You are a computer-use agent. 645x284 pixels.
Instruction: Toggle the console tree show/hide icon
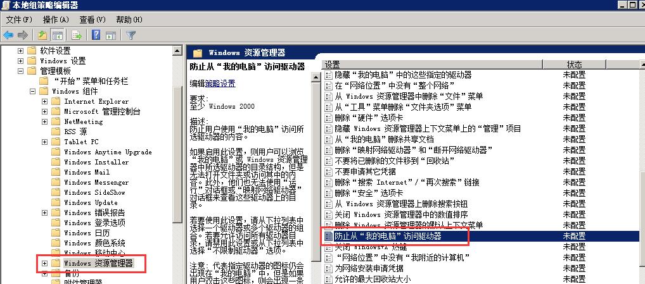coord(57,35)
